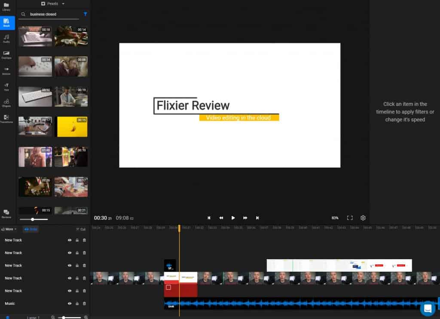Click the Music track name label
The height and width of the screenshot is (319, 440).
[10, 304]
